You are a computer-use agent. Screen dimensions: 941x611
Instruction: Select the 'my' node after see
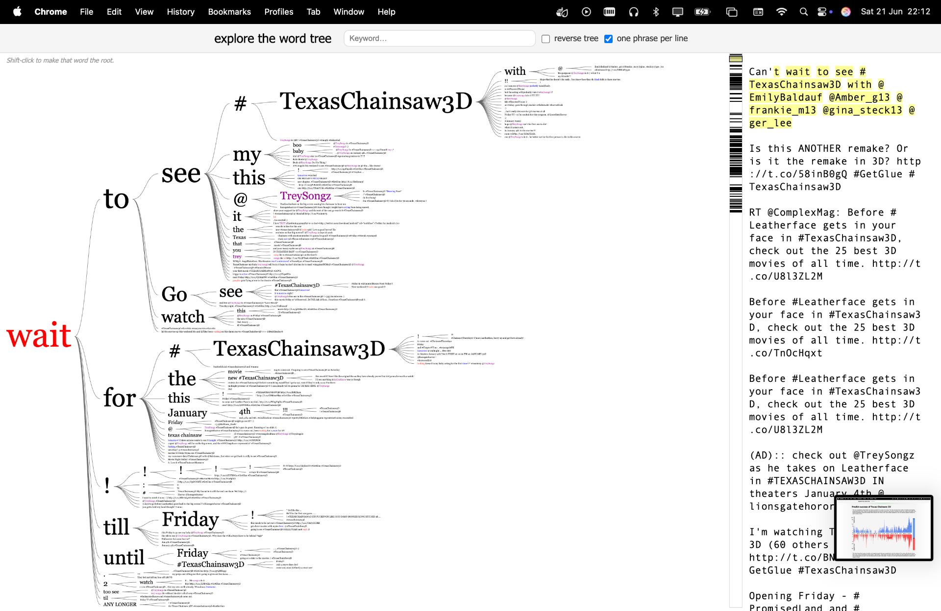247,156
